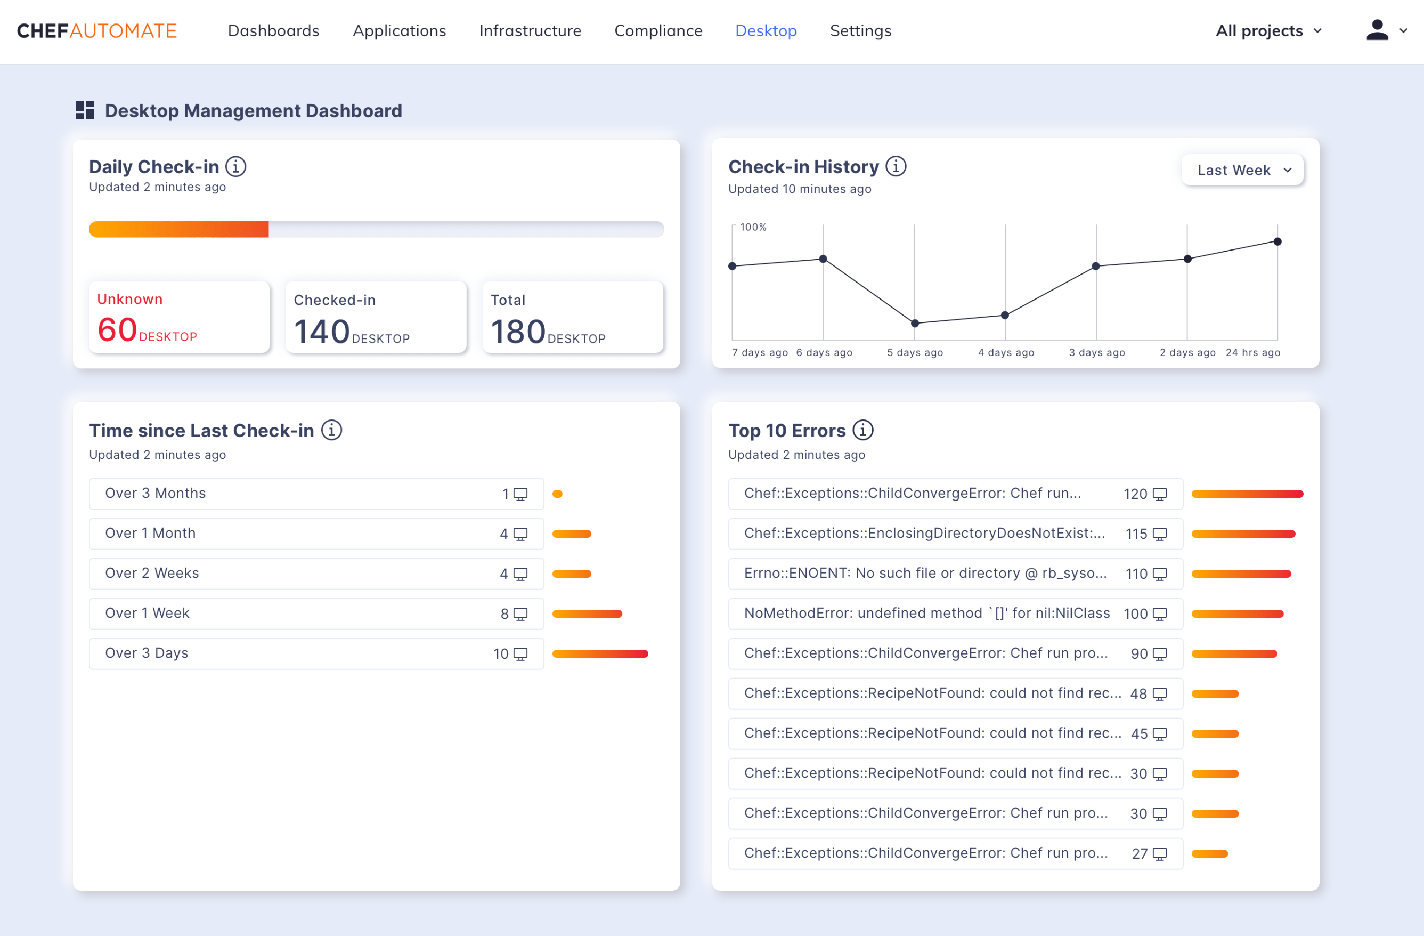Select the Compliance navigation item

click(658, 30)
